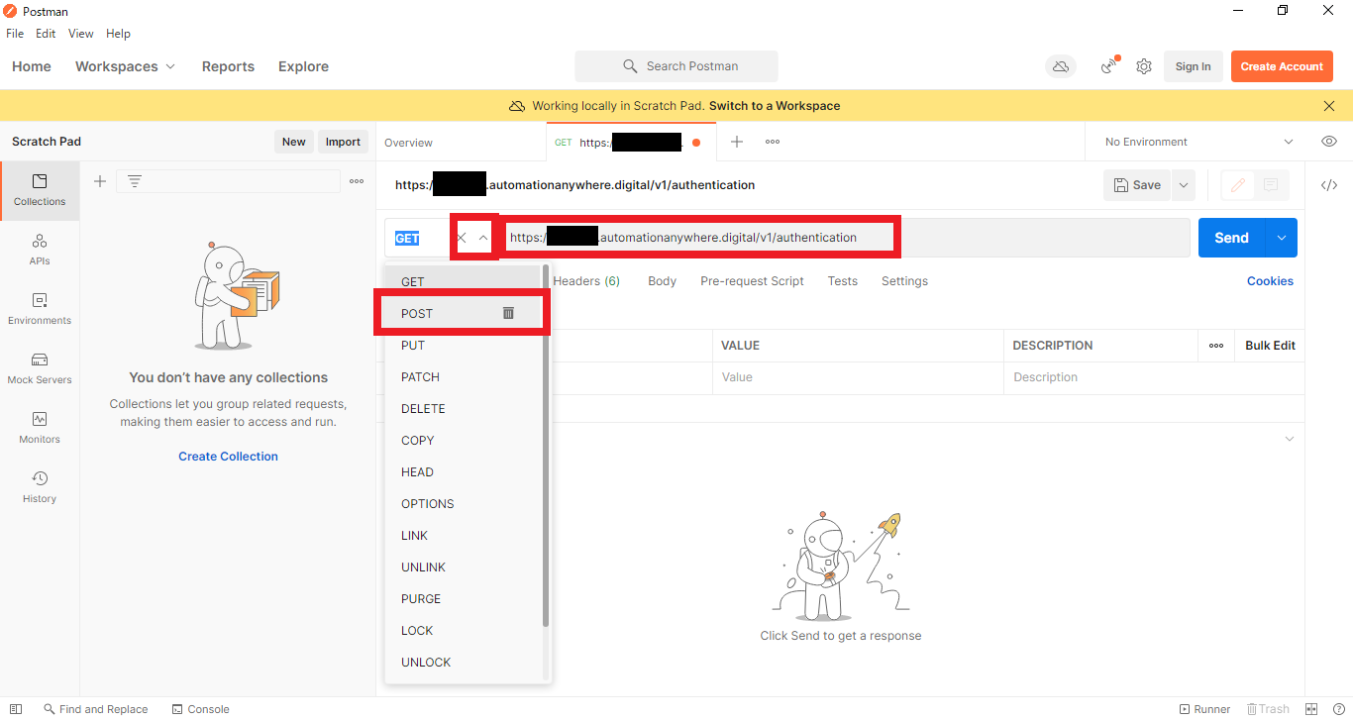The width and height of the screenshot is (1353, 721).
Task: Select DELETE from the method list
Action: coord(463,408)
